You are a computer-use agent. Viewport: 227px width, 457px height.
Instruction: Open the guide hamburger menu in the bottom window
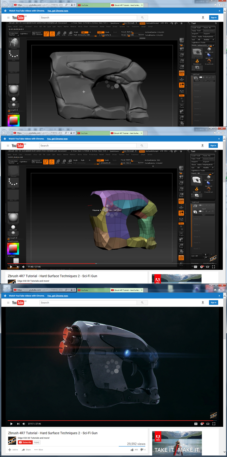click(x=8, y=302)
